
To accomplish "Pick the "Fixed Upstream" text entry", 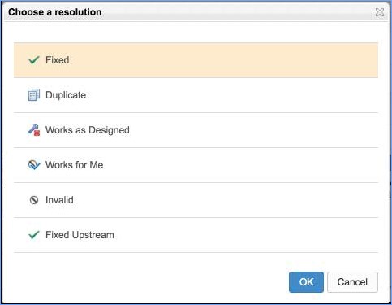I will (x=80, y=235).
